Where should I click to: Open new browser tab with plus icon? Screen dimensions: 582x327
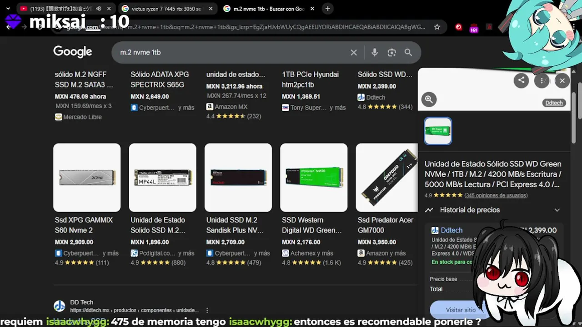328,9
